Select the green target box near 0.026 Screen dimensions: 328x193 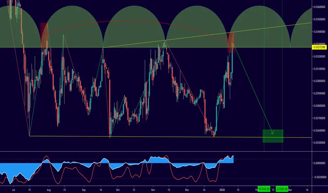(273, 136)
